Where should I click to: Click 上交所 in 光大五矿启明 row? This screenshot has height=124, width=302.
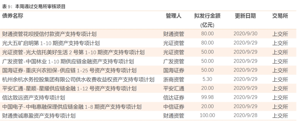coord(280,43)
